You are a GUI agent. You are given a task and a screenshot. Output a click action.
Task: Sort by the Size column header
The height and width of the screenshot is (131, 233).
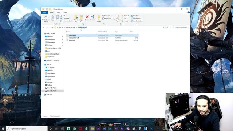coord(131,32)
